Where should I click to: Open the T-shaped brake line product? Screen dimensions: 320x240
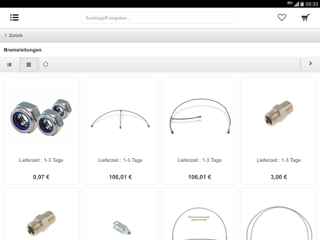pyautogui.click(x=121, y=119)
